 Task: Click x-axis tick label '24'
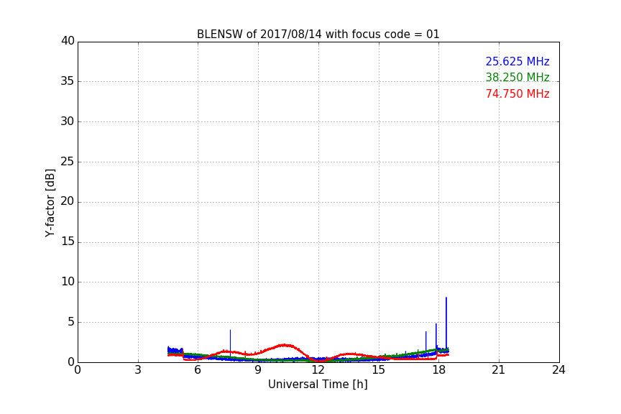tap(558, 370)
